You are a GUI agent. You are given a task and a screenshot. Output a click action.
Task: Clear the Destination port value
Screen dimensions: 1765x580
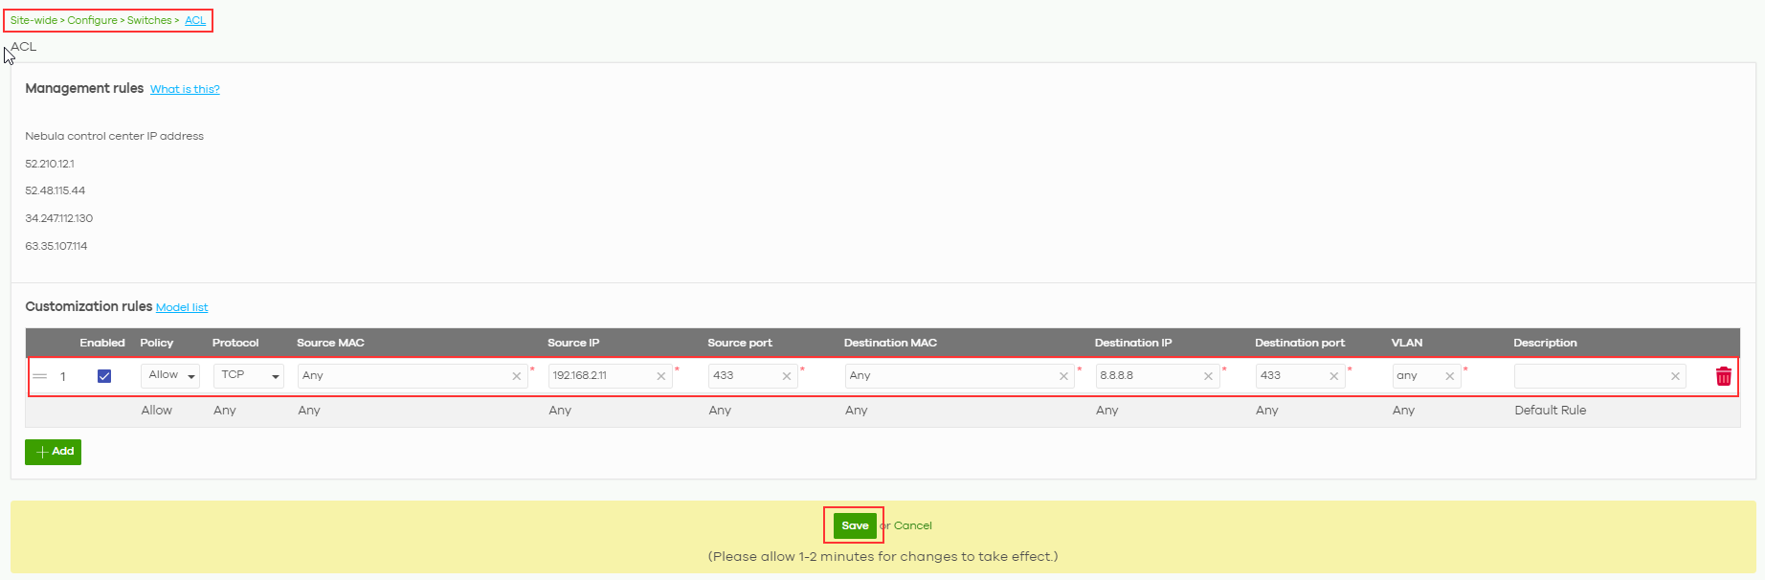click(x=1333, y=376)
